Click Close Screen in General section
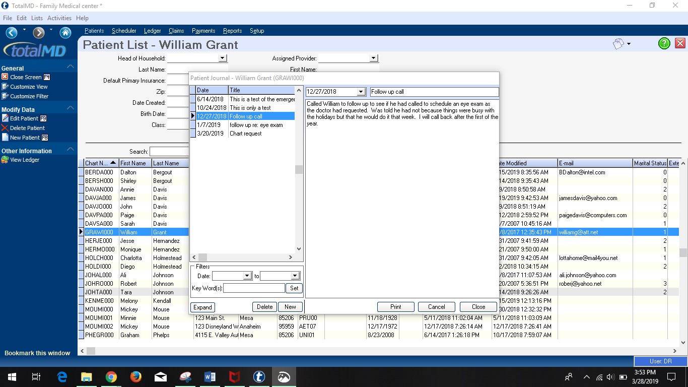Screen dimensions: 688x387 26,77
